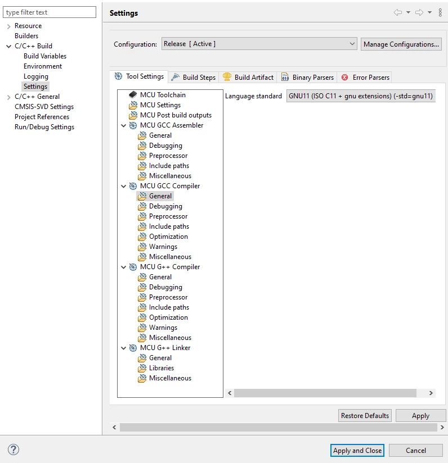Click Manage Configurations button
This screenshot has width=448, height=463.
[x=401, y=44]
